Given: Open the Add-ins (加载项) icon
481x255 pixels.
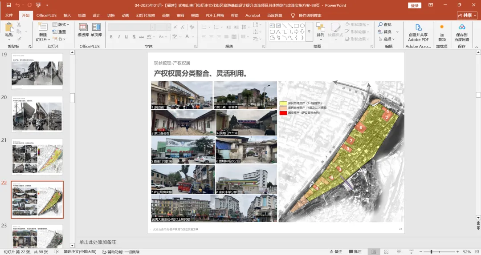Looking at the screenshot, I should point(442,28).
